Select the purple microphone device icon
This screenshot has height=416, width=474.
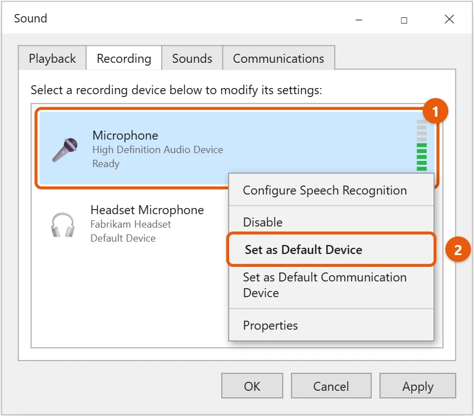point(65,150)
